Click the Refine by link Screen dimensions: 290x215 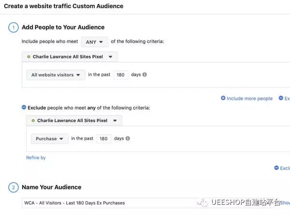[x=36, y=158]
